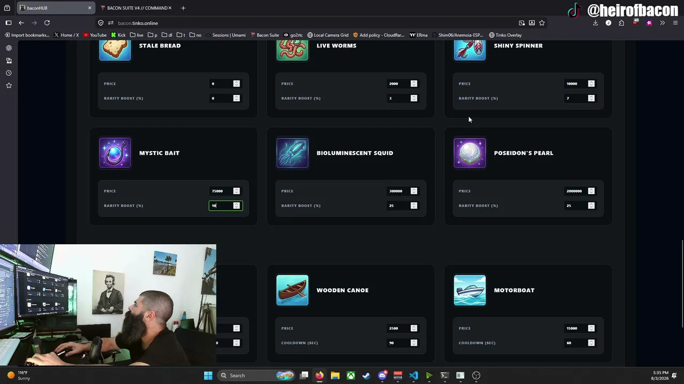Open the taskbar weather widget
The height and width of the screenshot is (384, 684).
coord(19,375)
